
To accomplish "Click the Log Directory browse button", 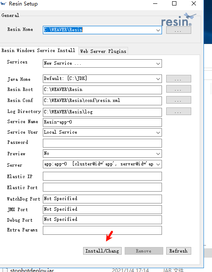I will point(179,111).
